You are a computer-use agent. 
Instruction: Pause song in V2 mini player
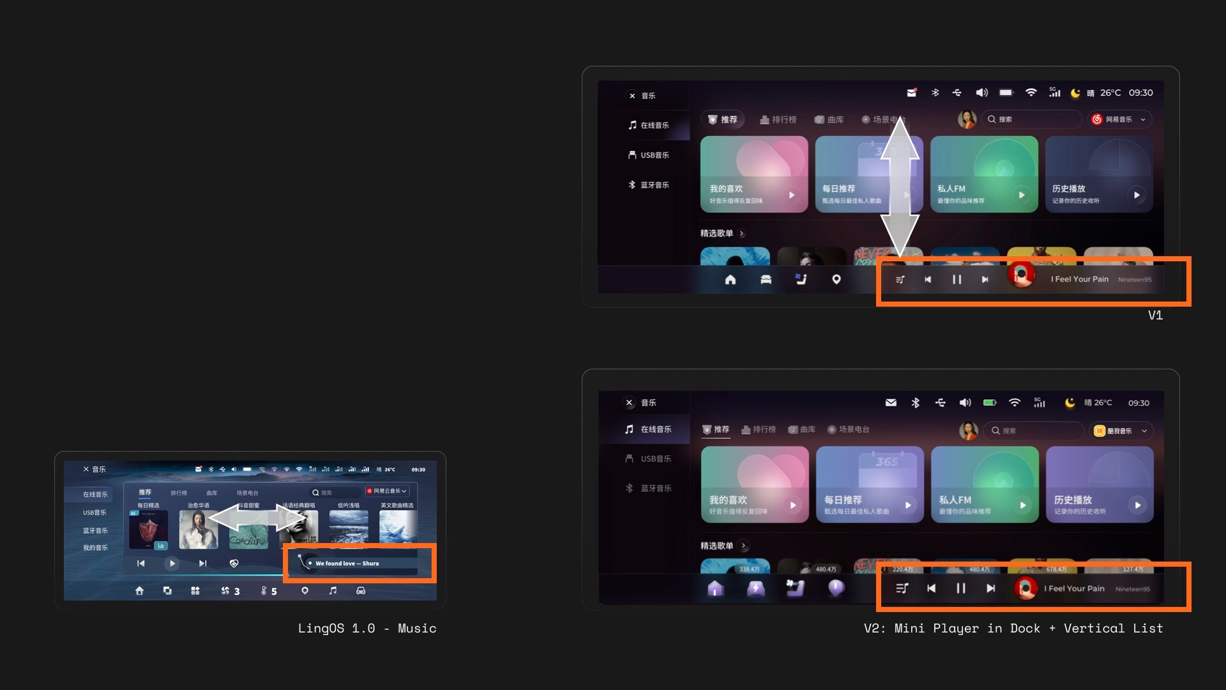point(961,588)
